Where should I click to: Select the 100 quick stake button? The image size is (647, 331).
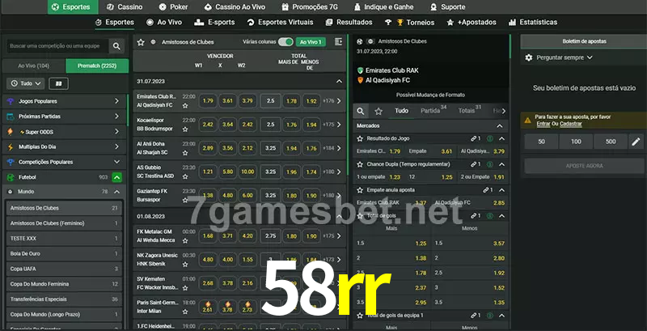tap(575, 142)
